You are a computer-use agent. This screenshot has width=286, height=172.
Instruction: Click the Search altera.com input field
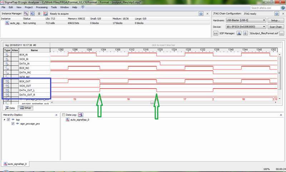click(x=265, y=8)
